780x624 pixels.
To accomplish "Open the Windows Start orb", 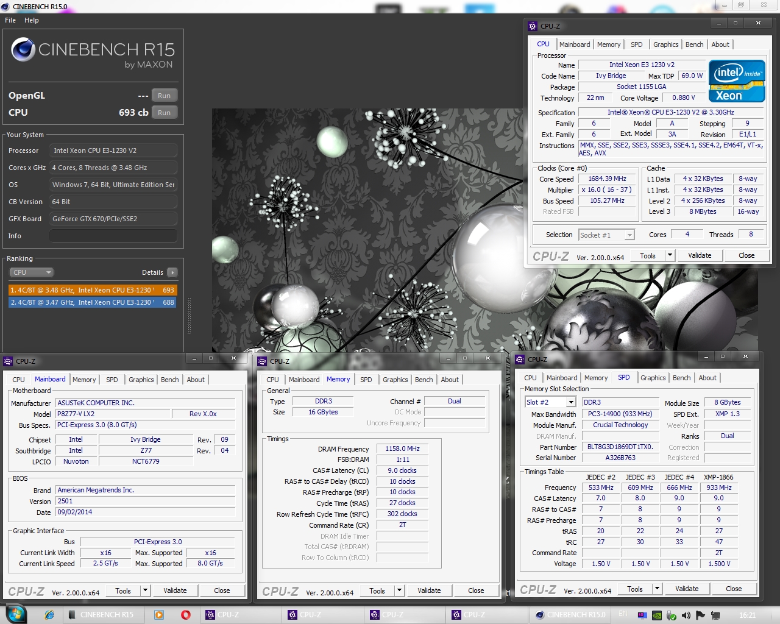I will [x=16, y=614].
